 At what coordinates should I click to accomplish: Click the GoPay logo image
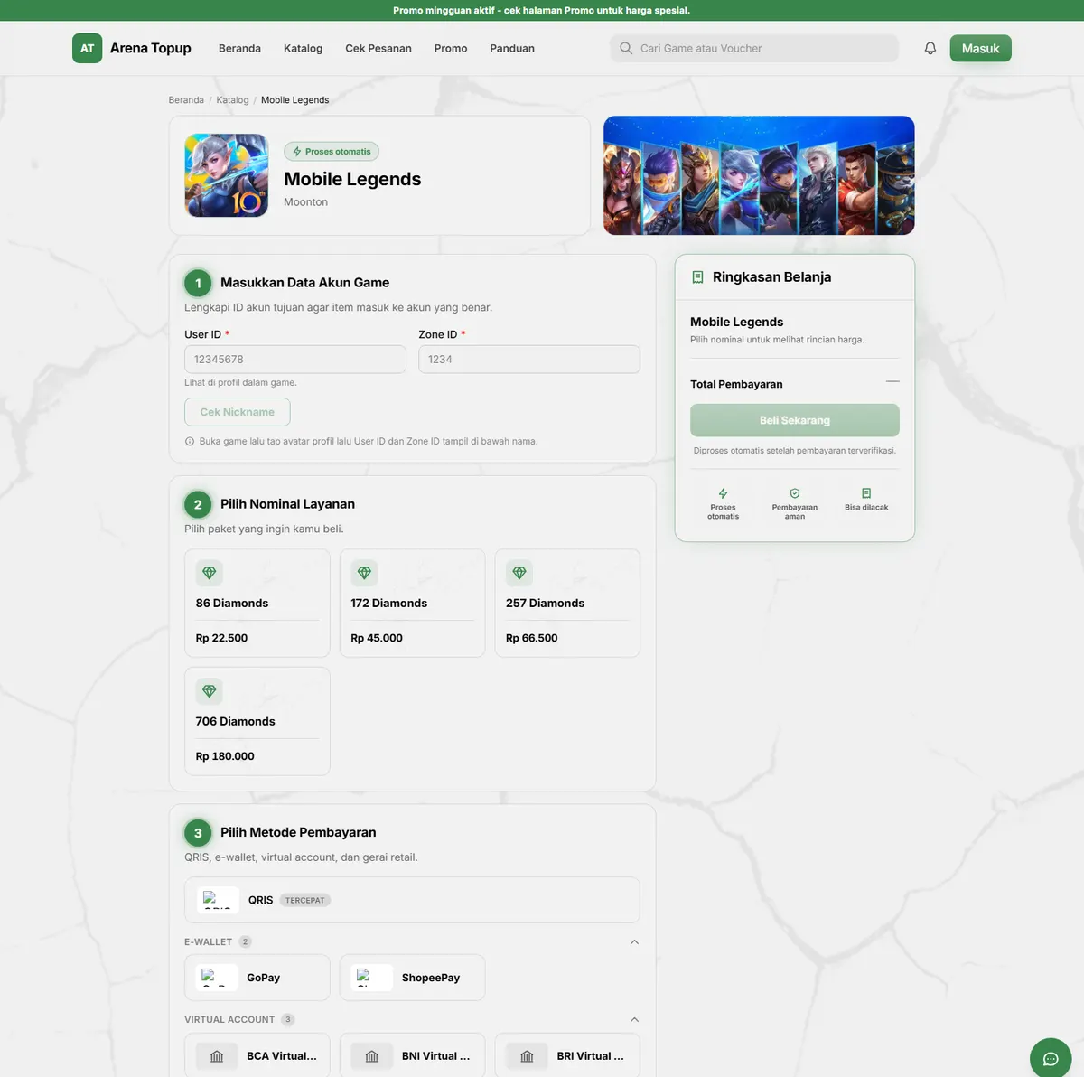[217, 978]
